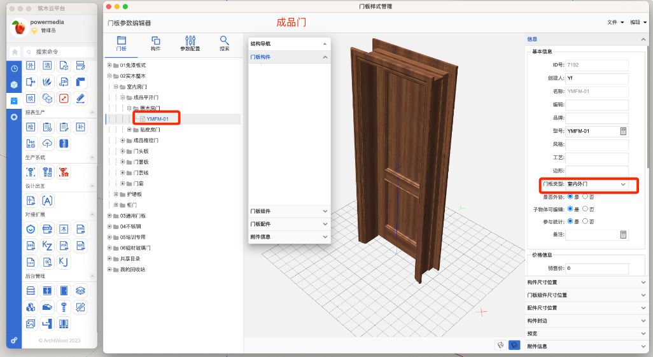The image size is (653, 357).
Task: Click the '检' report icon
Action: (x=31, y=127)
